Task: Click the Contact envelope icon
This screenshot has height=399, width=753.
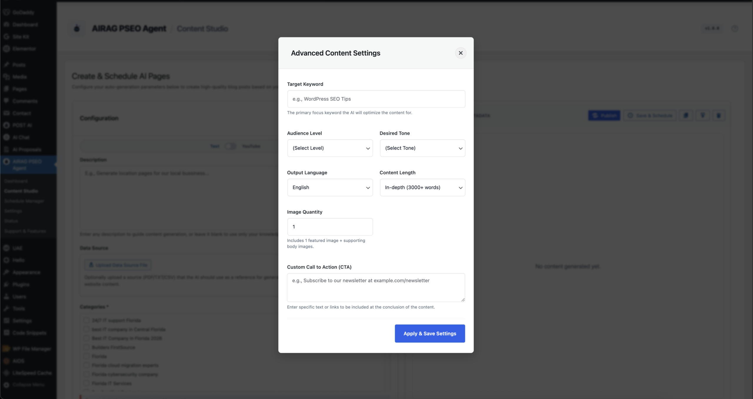Action: point(6,113)
